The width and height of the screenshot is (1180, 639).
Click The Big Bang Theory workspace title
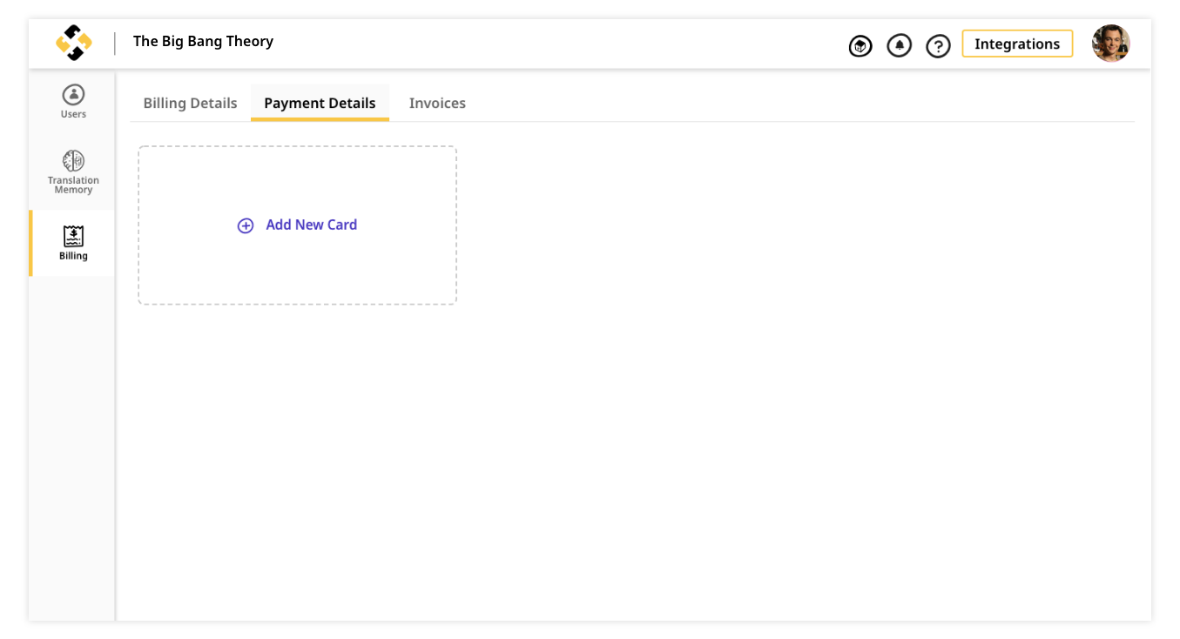point(203,41)
